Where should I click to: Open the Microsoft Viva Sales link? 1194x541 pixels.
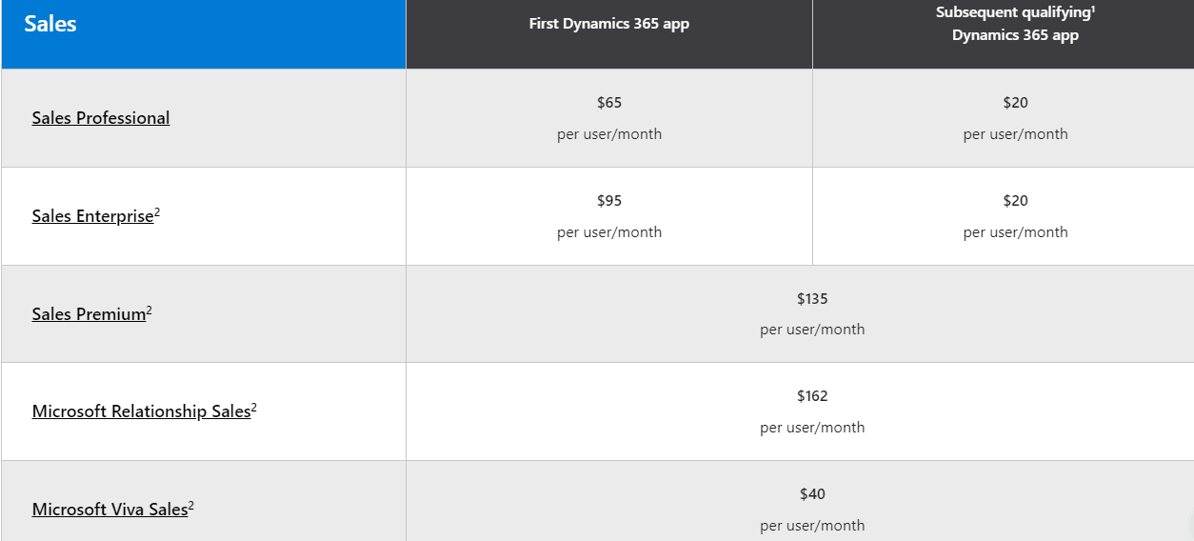(x=109, y=510)
